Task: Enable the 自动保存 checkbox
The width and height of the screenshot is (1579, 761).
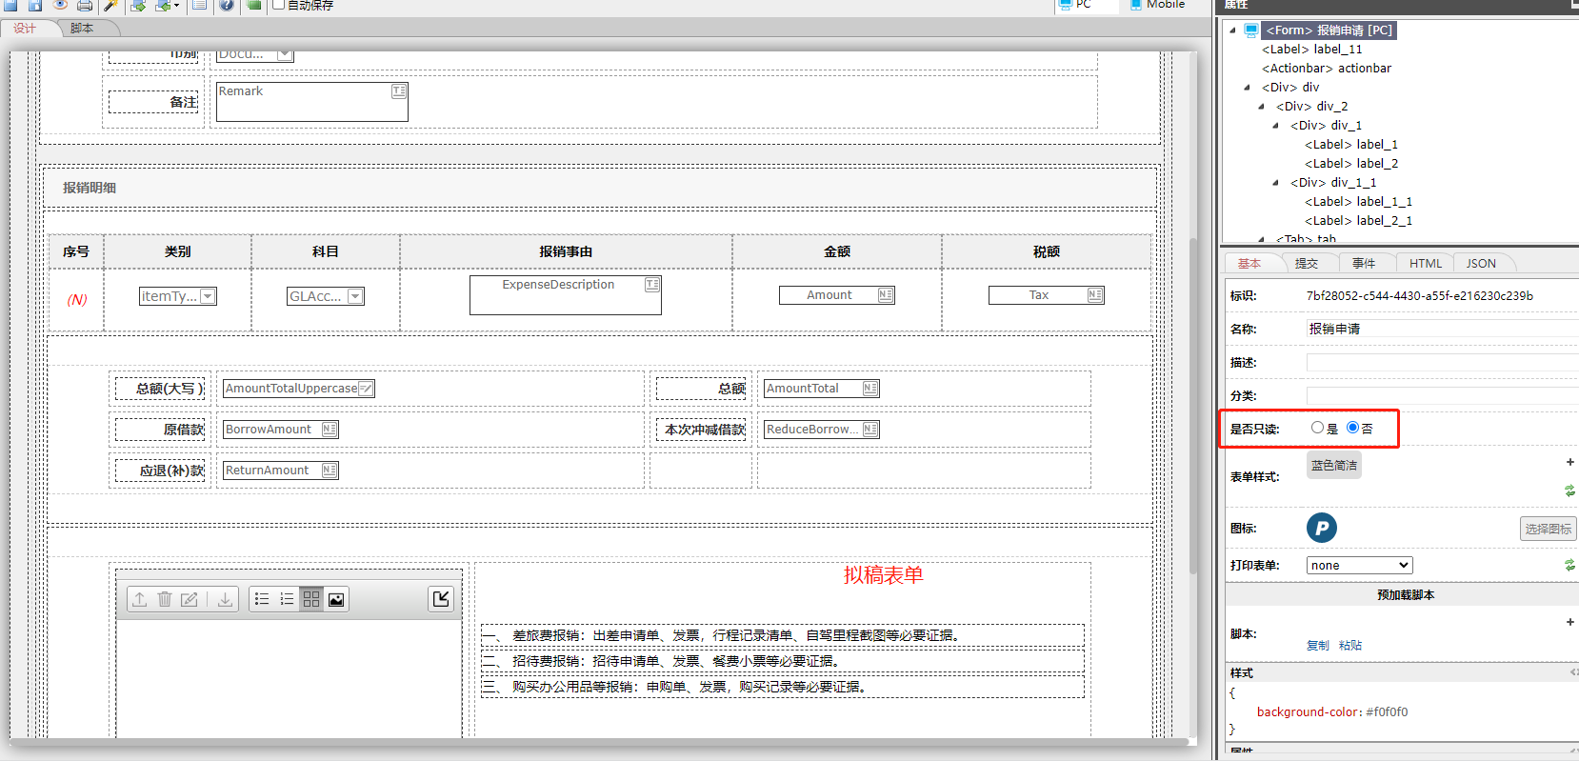Action: tap(279, 5)
